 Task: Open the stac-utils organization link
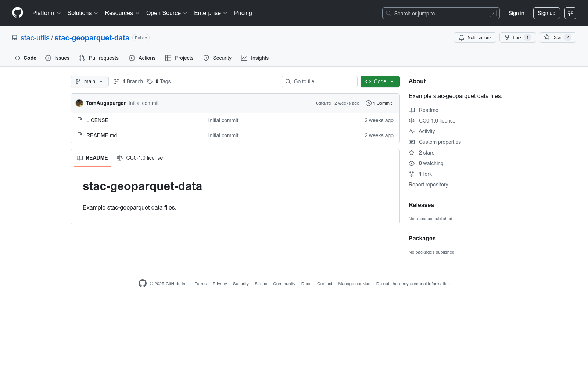click(35, 38)
